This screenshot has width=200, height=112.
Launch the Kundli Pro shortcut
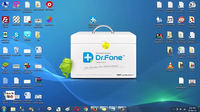point(16,21)
